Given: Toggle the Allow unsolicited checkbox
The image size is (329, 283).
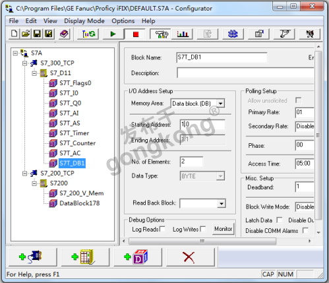Looking at the screenshot, I should 299,100.
